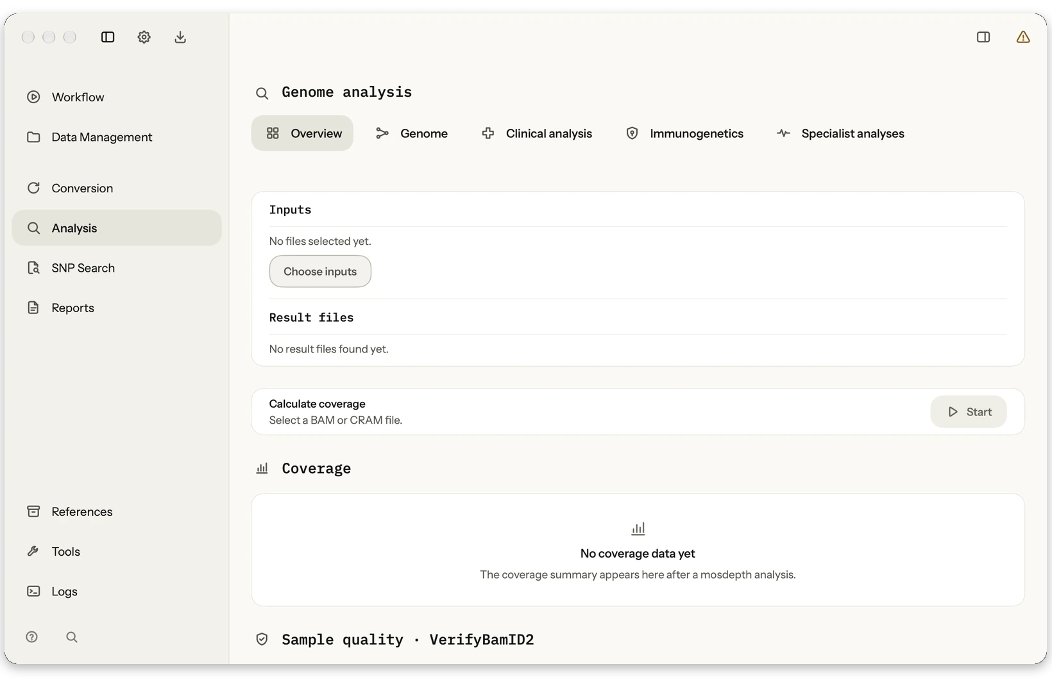Switch to the Genome tab
This screenshot has height=689, width=1052.
click(x=411, y=133)
